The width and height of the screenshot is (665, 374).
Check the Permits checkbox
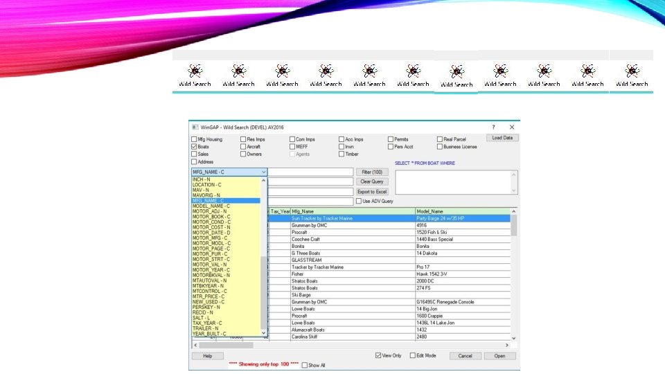pos(391,139)
